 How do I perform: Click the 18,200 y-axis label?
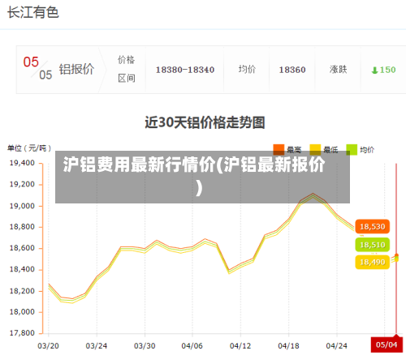click(22, 291)
